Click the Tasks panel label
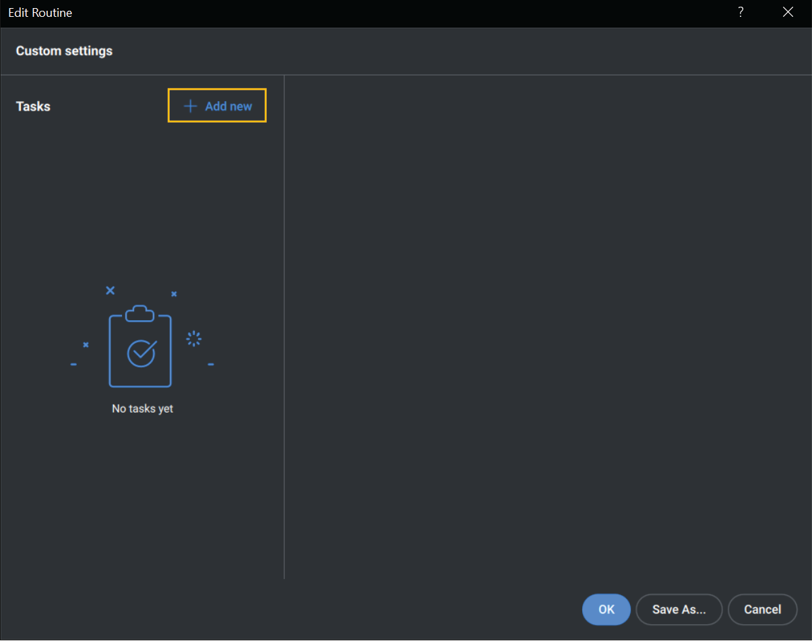812x641 pixels. (32, 106)
